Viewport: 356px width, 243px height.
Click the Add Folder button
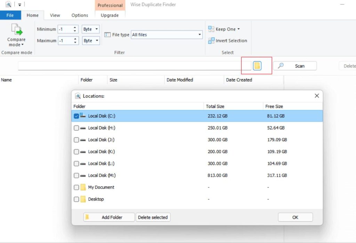click(109, 217)
